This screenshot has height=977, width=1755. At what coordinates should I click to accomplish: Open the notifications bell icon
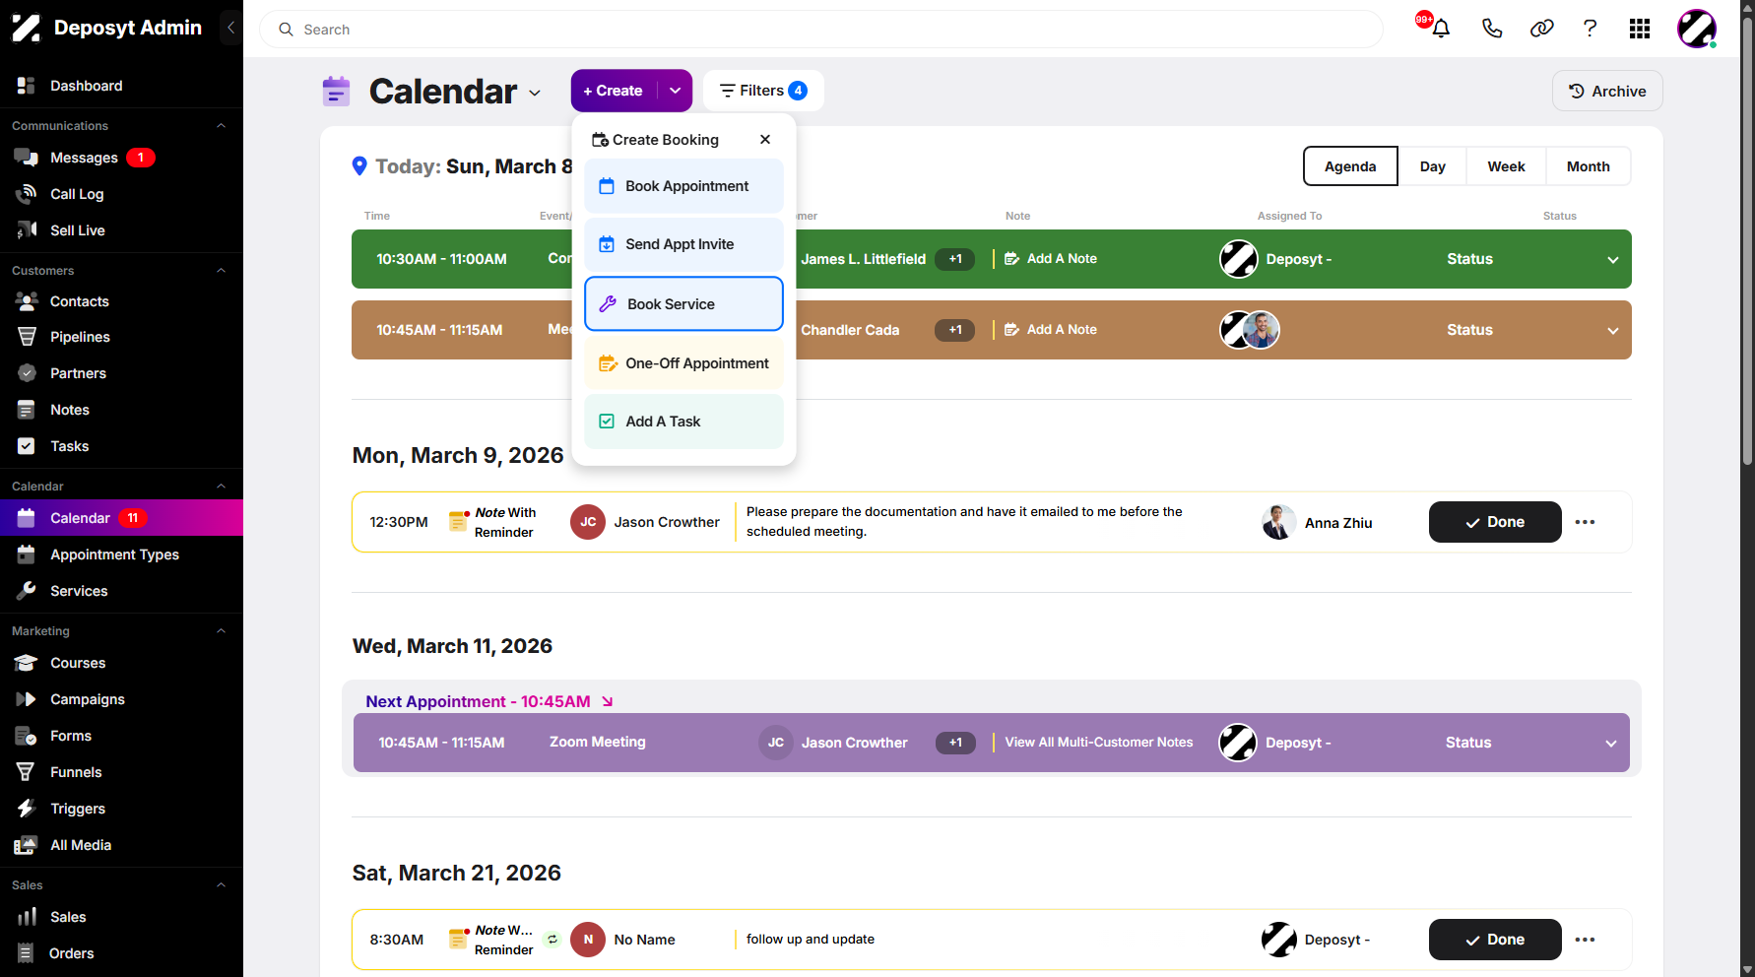point(1441,29)
